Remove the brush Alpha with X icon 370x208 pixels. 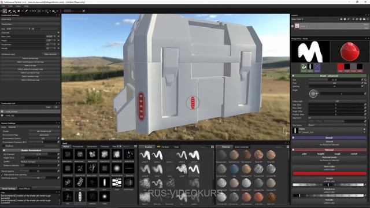pyautogui.click(x=364, y=129)
